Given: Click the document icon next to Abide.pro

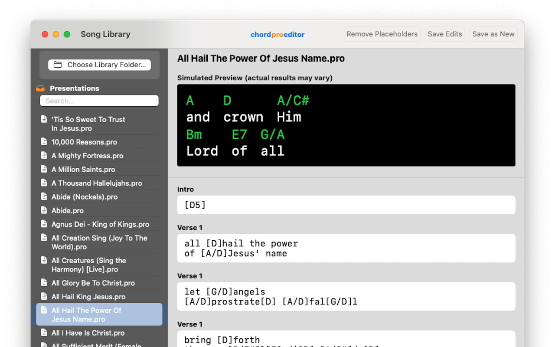Looking at the screenshot, I should point(44,210).
